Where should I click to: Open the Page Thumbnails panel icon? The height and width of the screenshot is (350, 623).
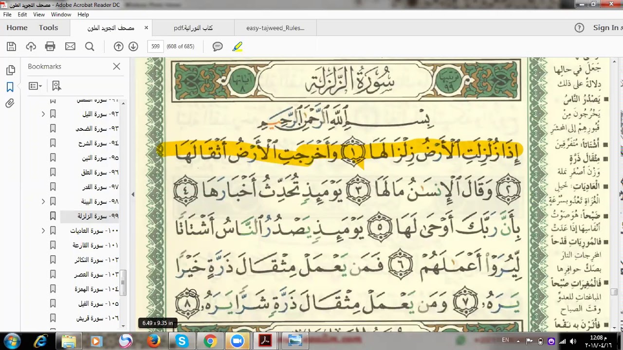(10, 70)
